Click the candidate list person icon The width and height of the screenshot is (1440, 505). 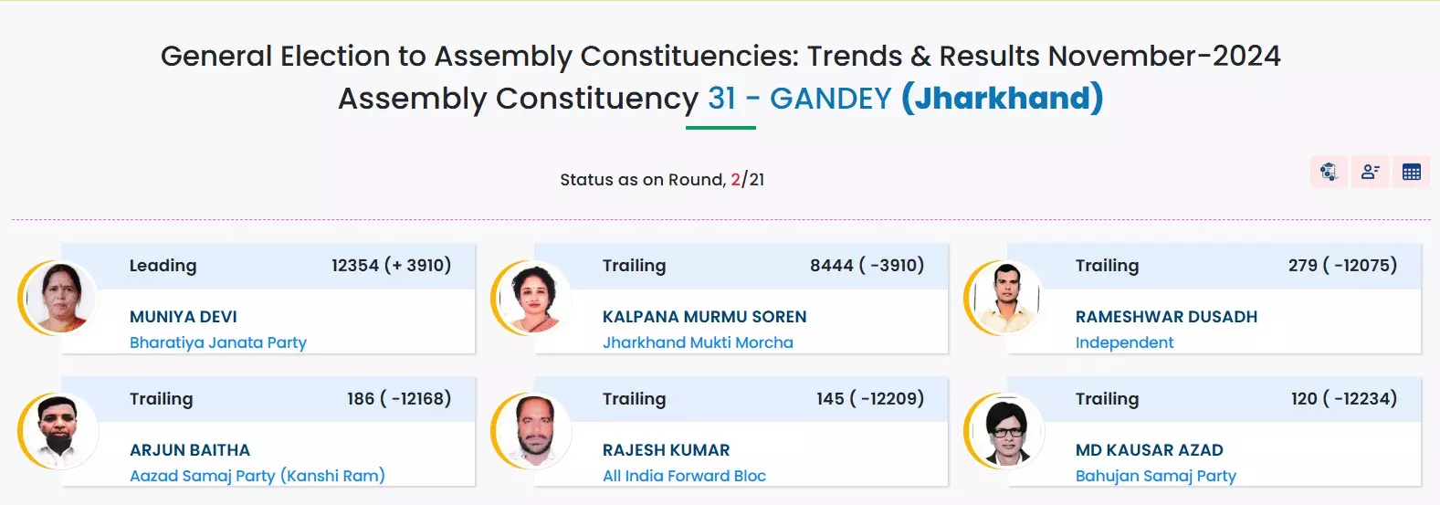click(1370, 172)
